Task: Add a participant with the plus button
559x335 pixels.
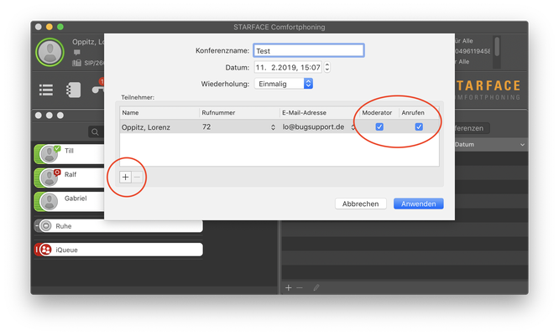Action: click(x=125, y=177)
